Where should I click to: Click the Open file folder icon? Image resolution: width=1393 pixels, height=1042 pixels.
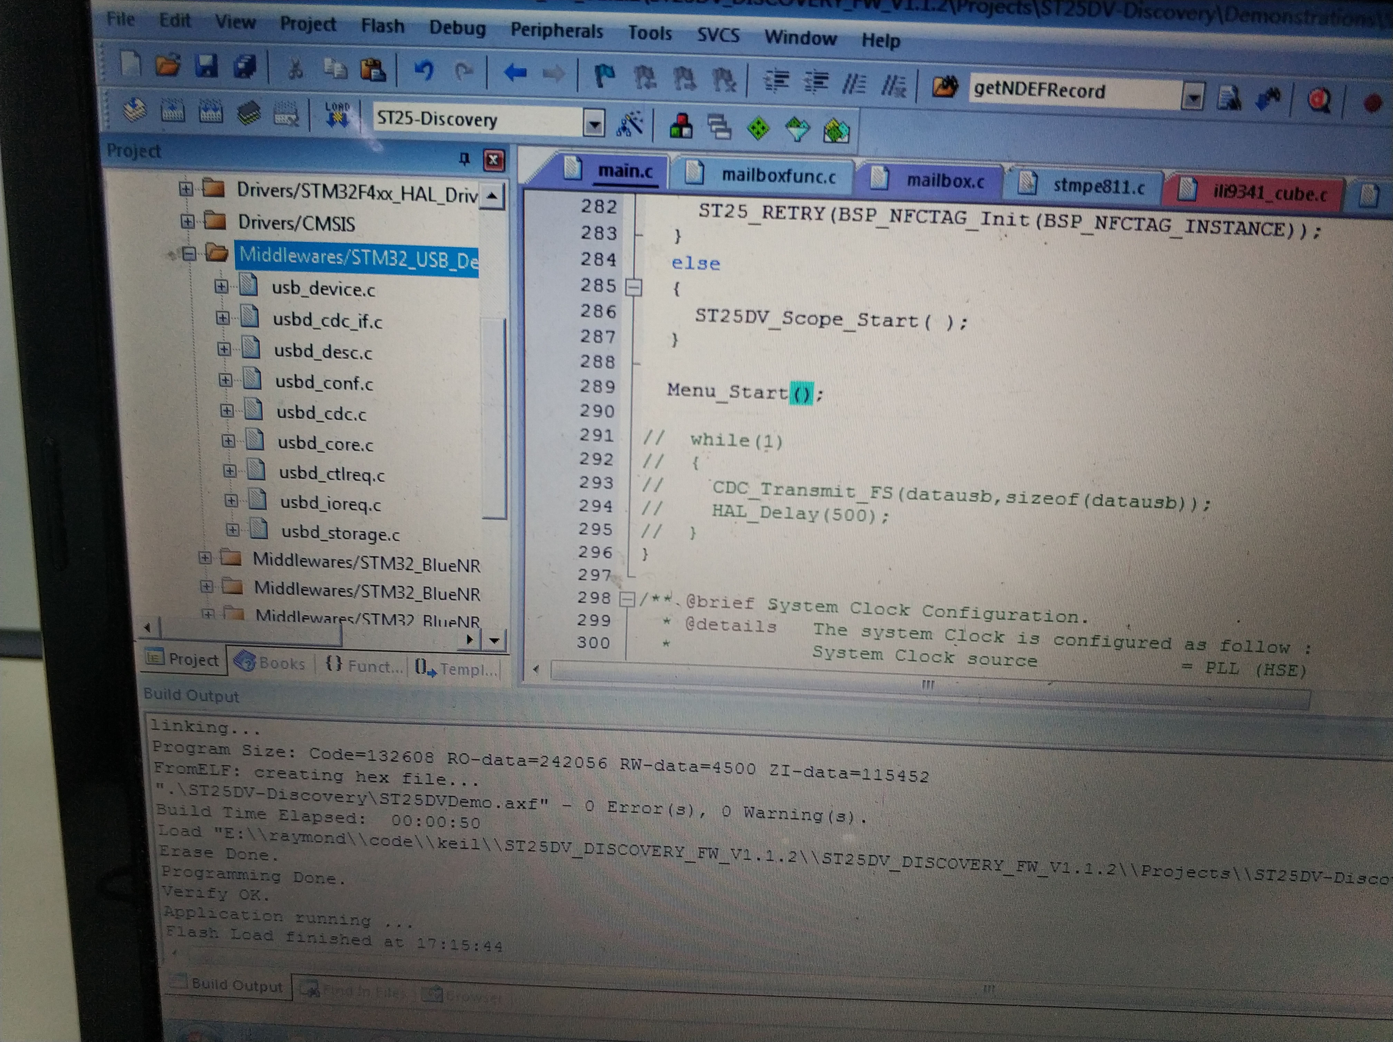point(168,65)
